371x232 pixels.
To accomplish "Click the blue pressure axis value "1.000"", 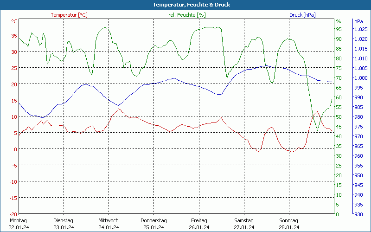I will click(x=361, y=78).
